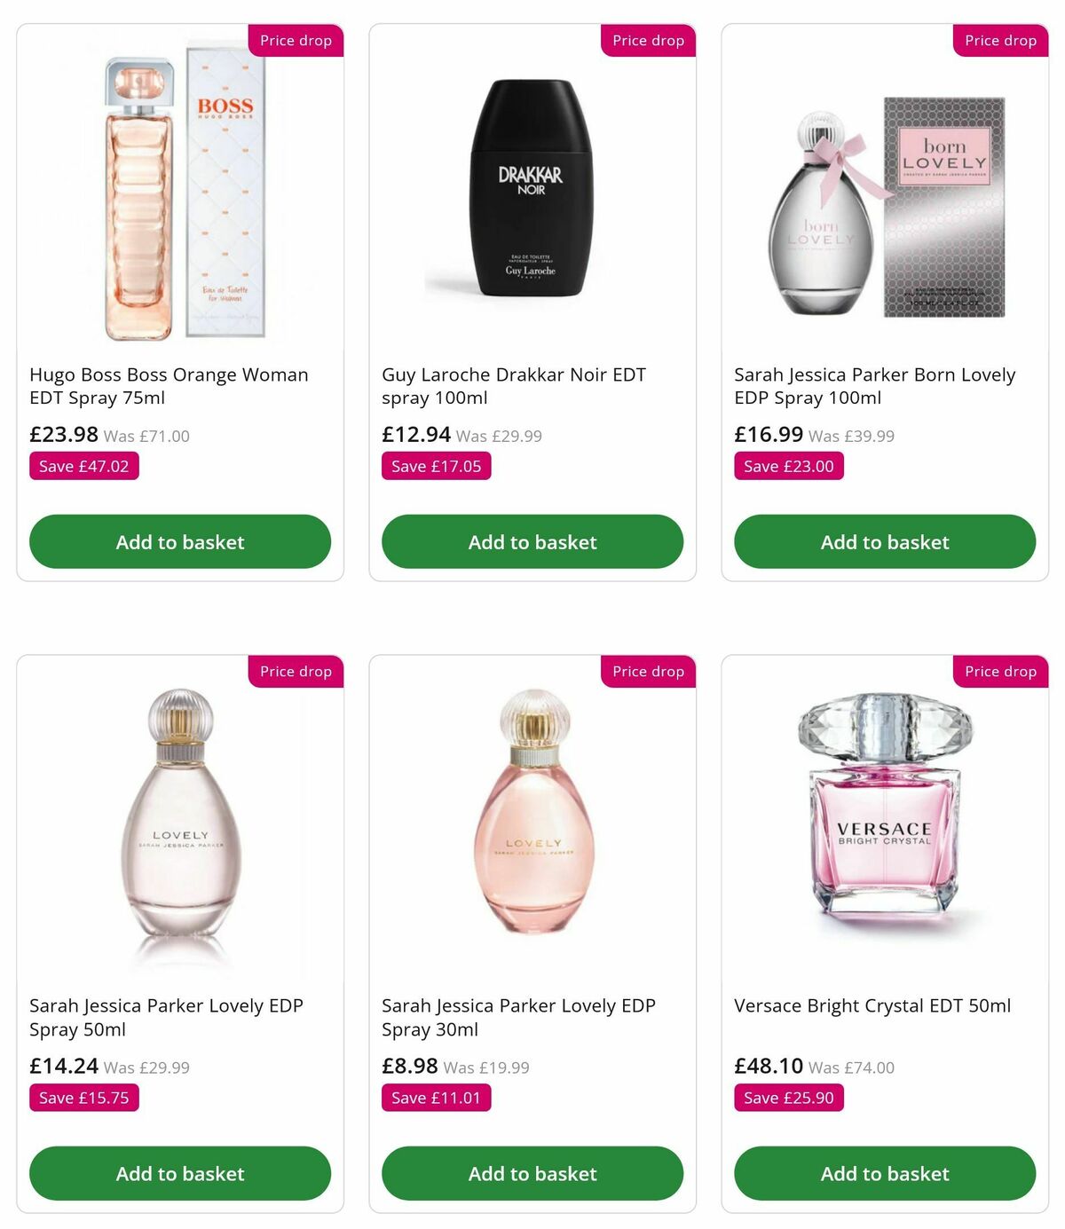Click the Price drop badge on Drakkar Noir
This screenshot has width=1065, height=1229.
point(647,40)
